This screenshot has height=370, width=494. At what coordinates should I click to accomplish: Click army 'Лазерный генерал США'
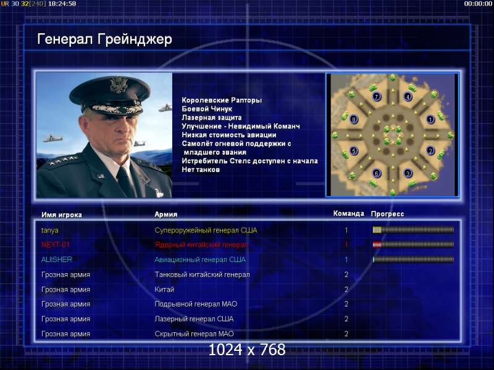(194, 319)
